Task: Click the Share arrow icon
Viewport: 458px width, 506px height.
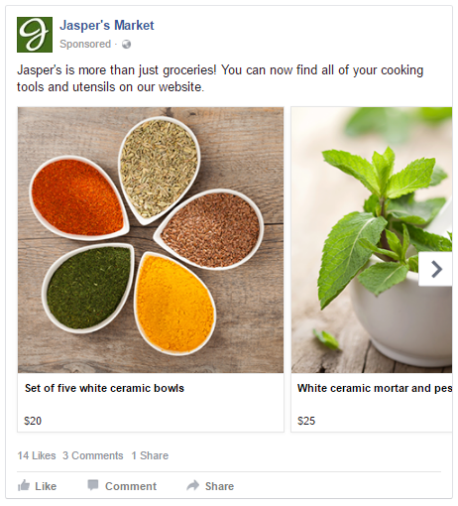Action: click(x=193, y=485)
